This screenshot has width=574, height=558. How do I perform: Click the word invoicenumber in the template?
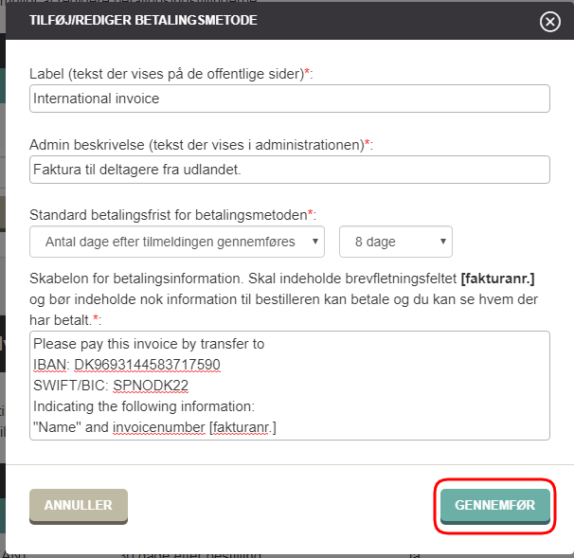159,427
